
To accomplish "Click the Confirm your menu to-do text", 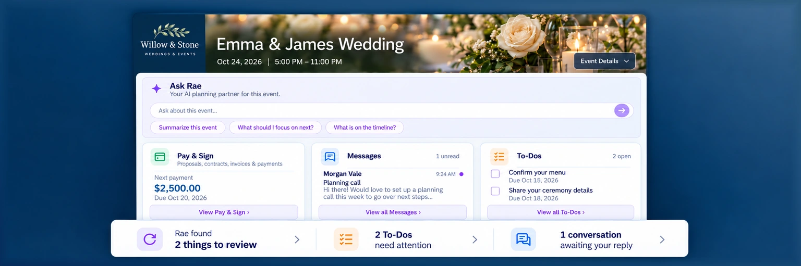I will [x=537, y=172].
